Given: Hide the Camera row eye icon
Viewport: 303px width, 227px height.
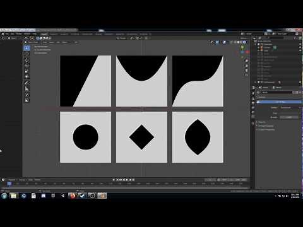Looking at the screenshot, I should (x=300, y=47).
